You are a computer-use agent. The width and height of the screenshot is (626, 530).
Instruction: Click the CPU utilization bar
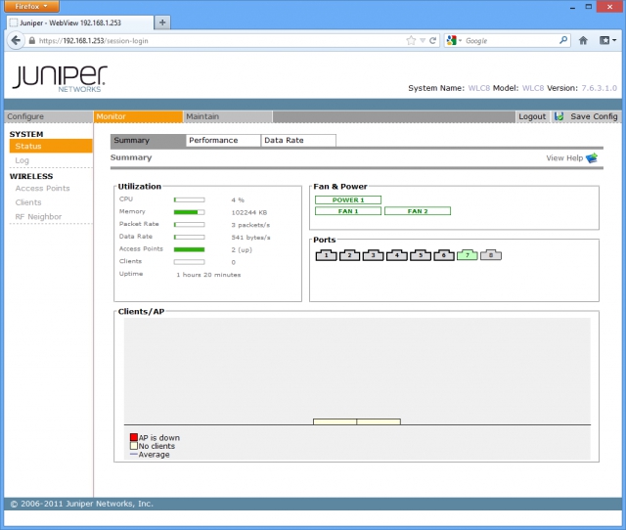click(x=189, y=199)
